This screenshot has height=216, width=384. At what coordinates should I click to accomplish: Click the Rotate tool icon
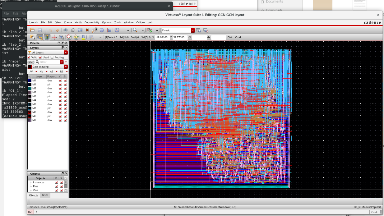tap(117, 30)
